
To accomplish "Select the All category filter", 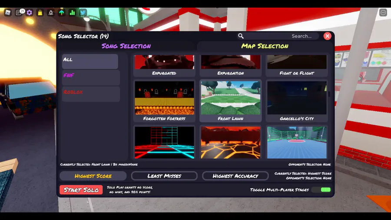I will click(90, 61).
